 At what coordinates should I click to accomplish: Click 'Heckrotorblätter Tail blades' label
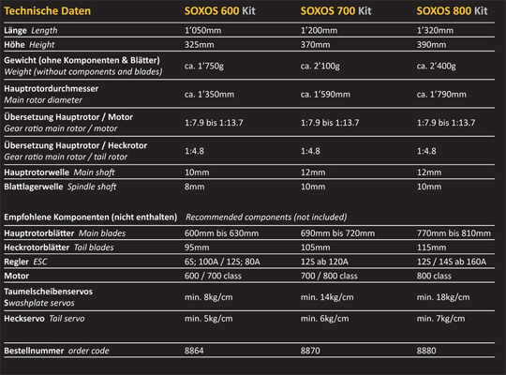[59, 247]
